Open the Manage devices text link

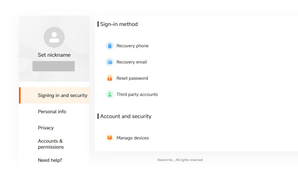[133, 138]
